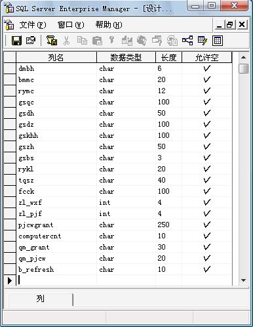The height and width of the screenshot is (327, 253).
Task: Click data type cell of dmbh row
Action: click(x=126, y=68)
